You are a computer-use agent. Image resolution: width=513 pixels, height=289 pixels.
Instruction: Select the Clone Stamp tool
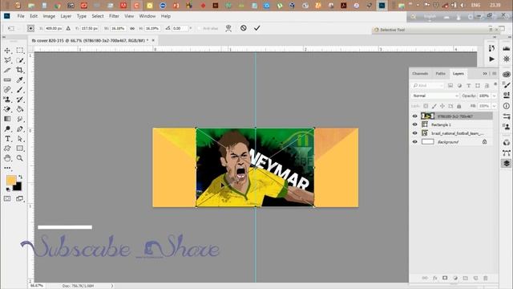7,100
